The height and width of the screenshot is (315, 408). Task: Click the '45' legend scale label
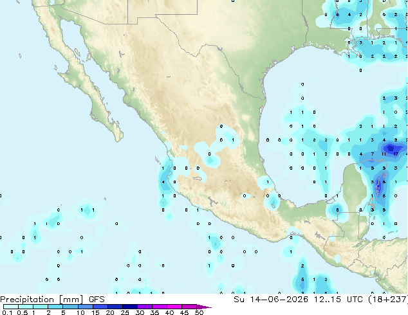[x=184, y=312]
